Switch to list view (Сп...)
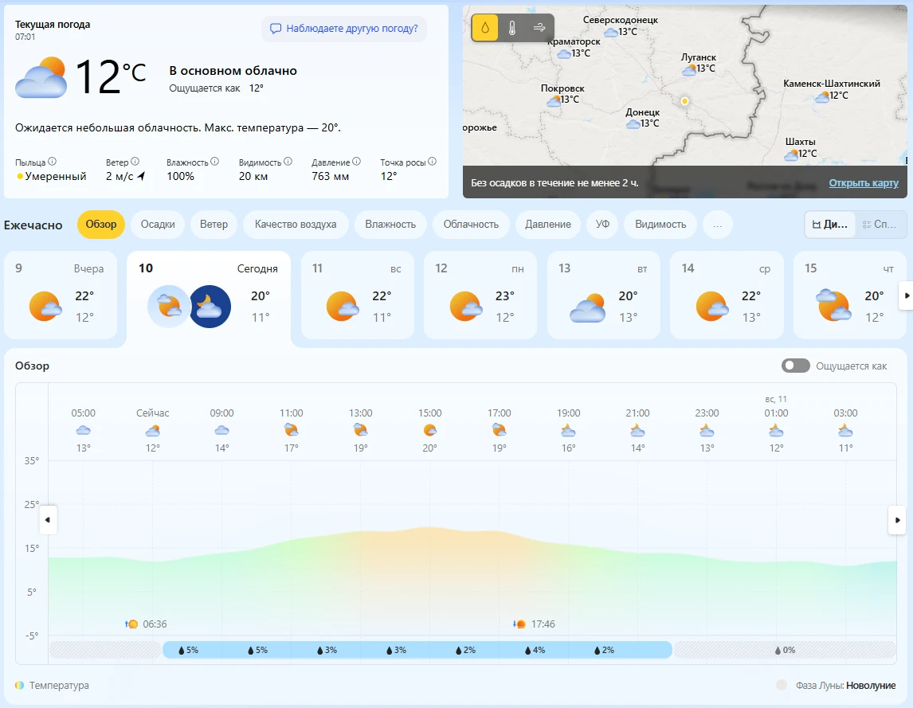This screenshot has height=708, width=913. click(x=880, y=225)
